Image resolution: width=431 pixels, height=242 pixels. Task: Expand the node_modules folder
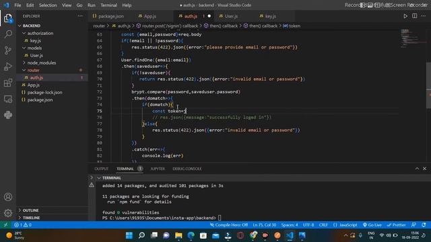tap(53, 63)
